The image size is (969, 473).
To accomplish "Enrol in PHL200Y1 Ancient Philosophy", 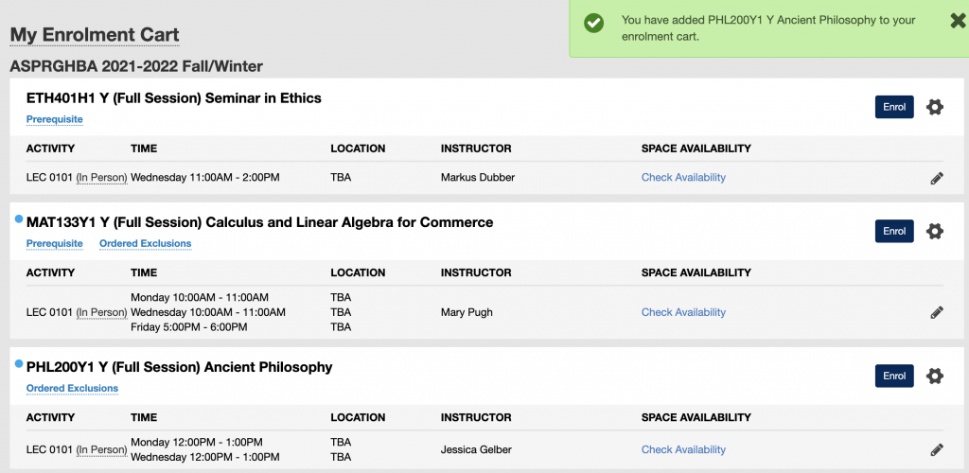I will [894, 376].
